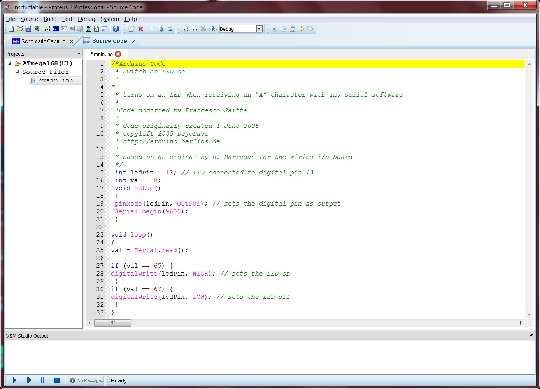The image size is (540, 389).
Task: Collapse the ATmega168 (U1) tree node
Action: [x=9, y=63]
